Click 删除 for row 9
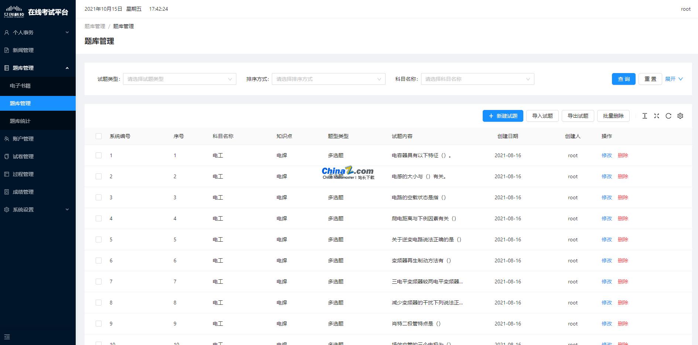698x345 pixels. pyautogui.click(x=623, y=324)
